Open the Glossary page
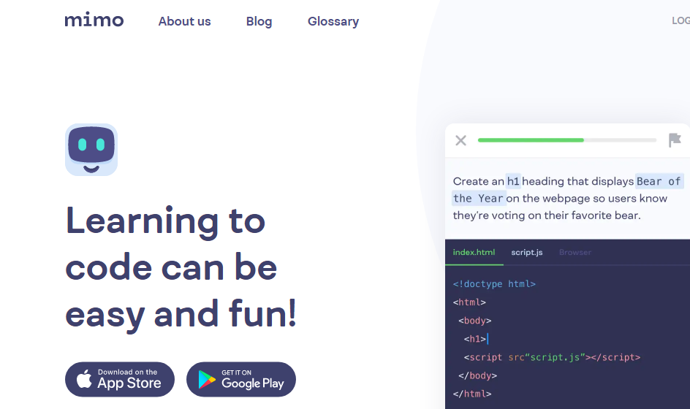The height and width of the screenshot is (409, 690). [333, 21]
